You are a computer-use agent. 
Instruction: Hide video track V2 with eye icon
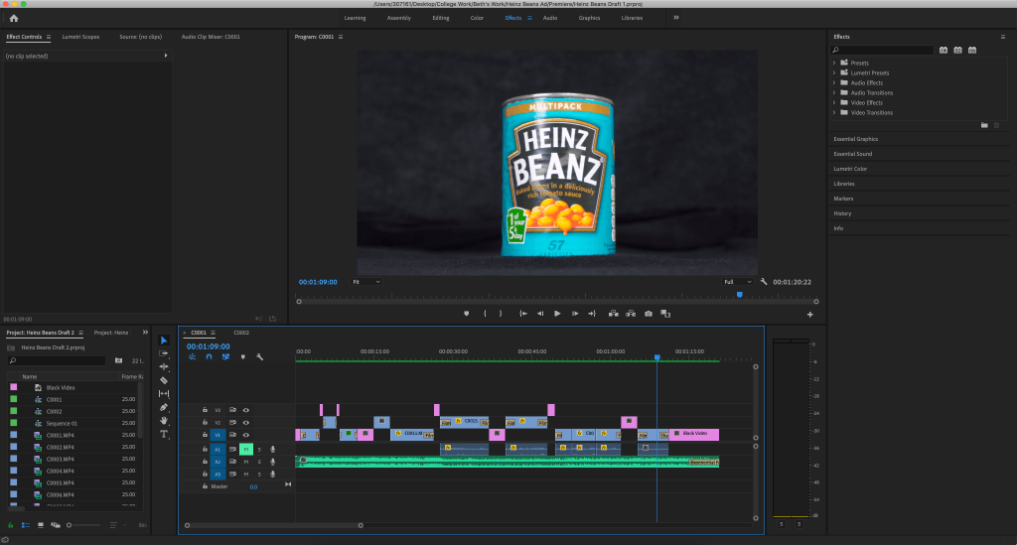click(x=246, y=422)
